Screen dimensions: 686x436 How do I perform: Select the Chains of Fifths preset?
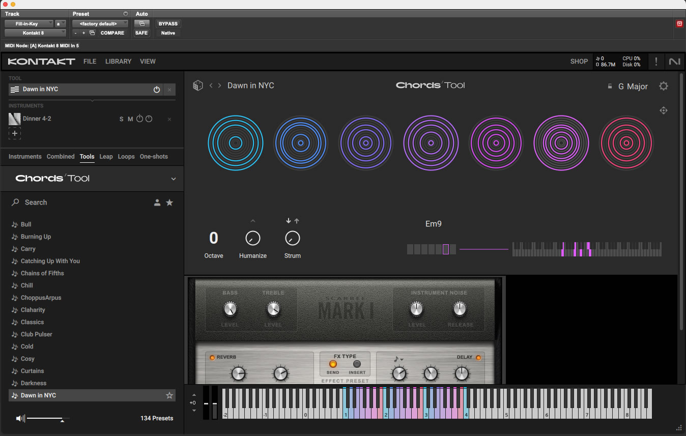point(92,273)
